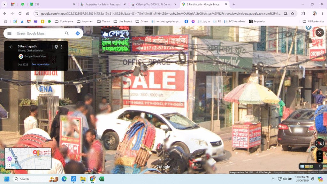
Task: Open the Perplexity bookmark
Action: [257, 21]
